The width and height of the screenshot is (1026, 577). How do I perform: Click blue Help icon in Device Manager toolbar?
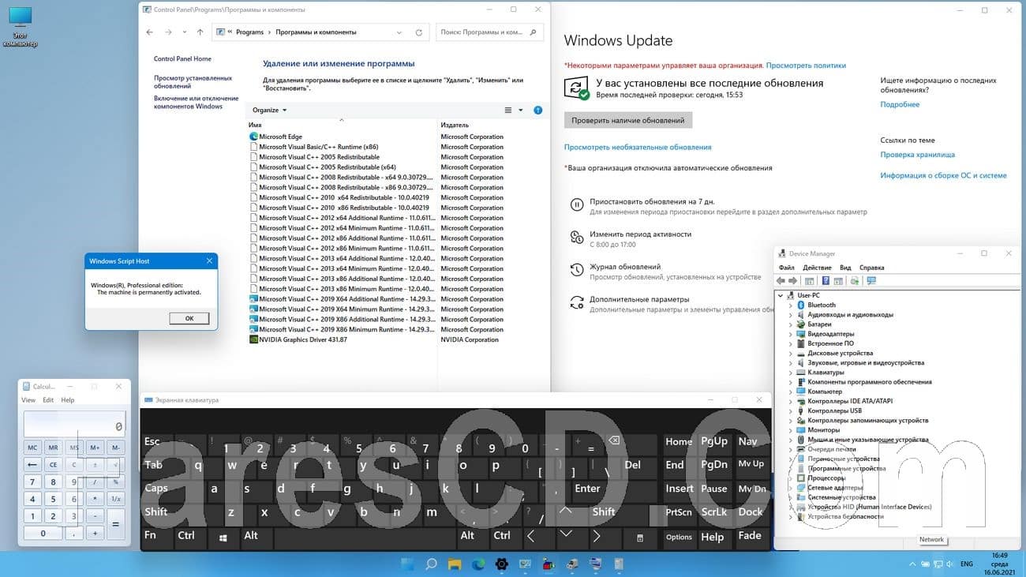(826, 281)
